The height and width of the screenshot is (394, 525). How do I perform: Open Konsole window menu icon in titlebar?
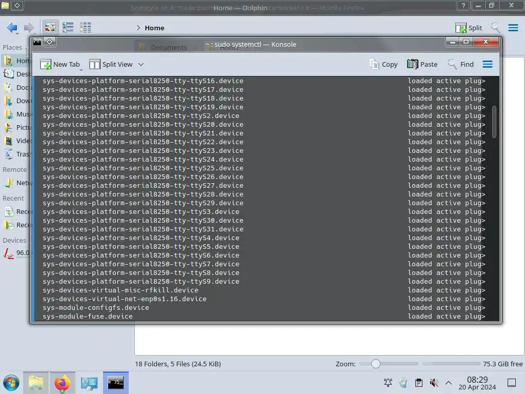pyautogui.click(x=37, y=42)
